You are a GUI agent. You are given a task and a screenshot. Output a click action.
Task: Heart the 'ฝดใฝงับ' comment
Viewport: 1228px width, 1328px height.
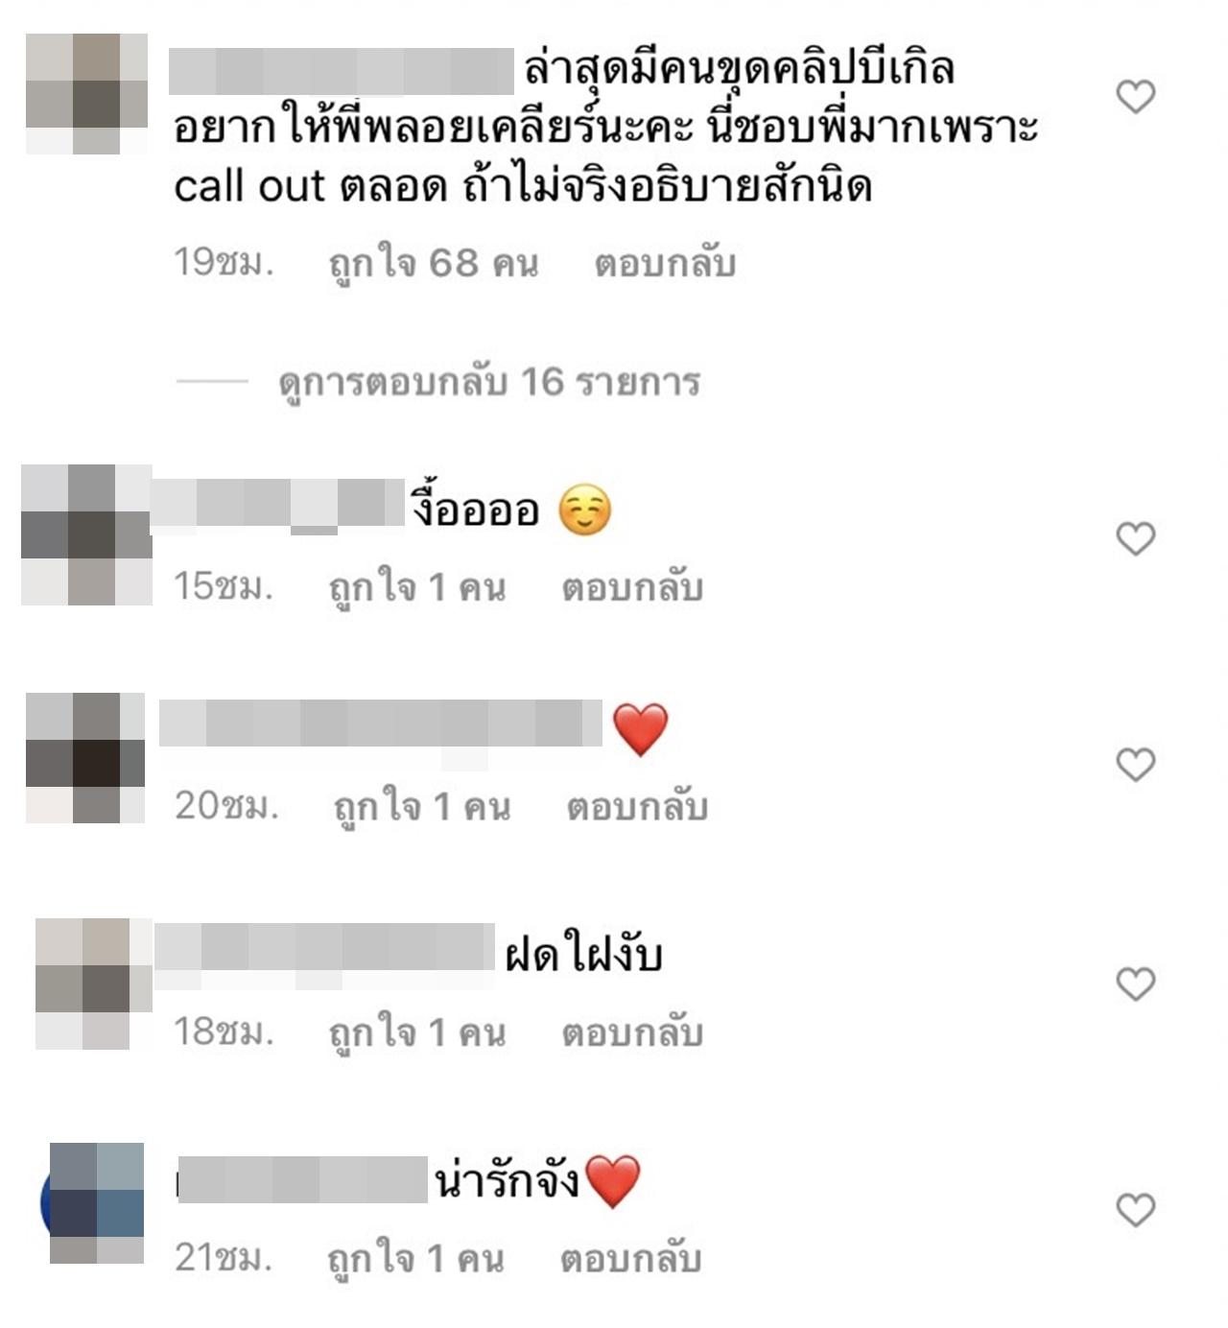[x=1136, y=984]
